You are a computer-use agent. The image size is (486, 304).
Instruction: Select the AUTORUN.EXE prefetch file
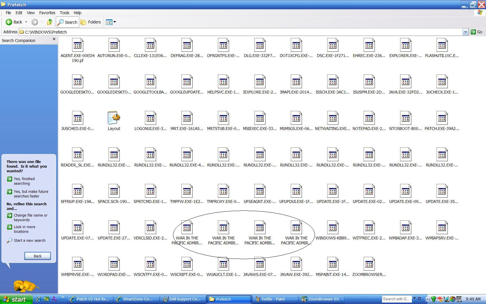tap(114, 48)
